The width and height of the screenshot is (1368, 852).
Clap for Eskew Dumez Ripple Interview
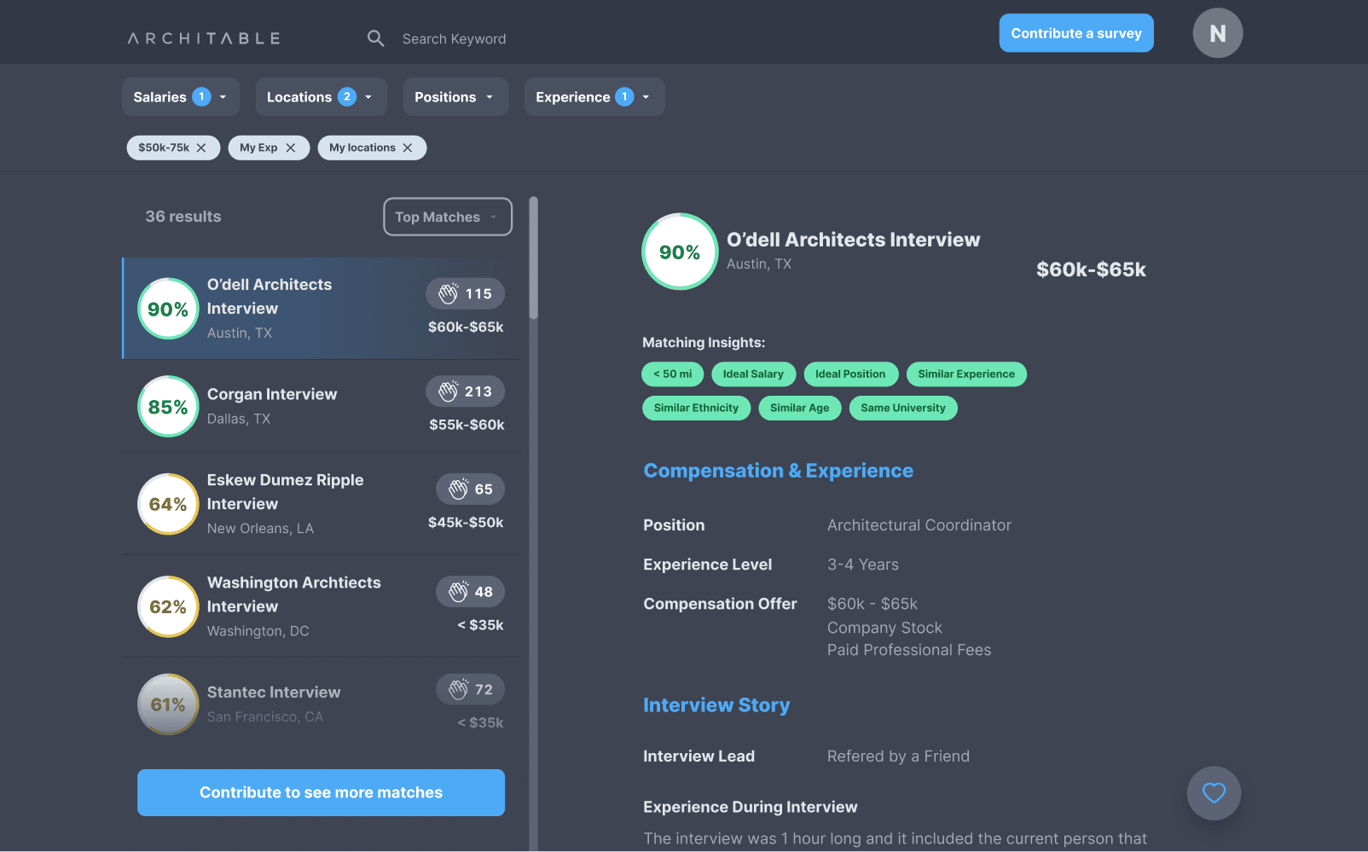pyautogui.click(x=471, y=490)
